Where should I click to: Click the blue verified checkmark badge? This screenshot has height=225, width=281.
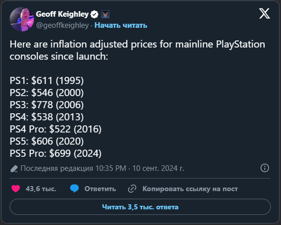[x=94, y=14]
